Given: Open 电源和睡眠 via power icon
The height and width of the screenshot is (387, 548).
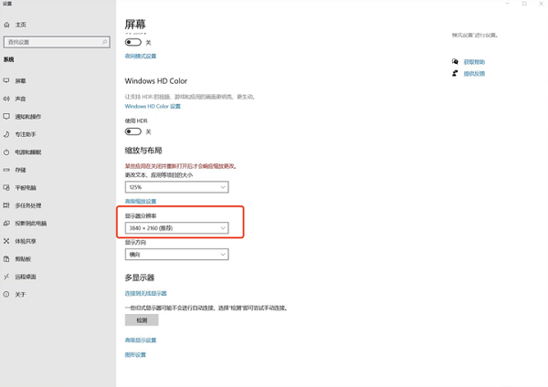Looking at the screenshot, I should (x=6, y=152).
